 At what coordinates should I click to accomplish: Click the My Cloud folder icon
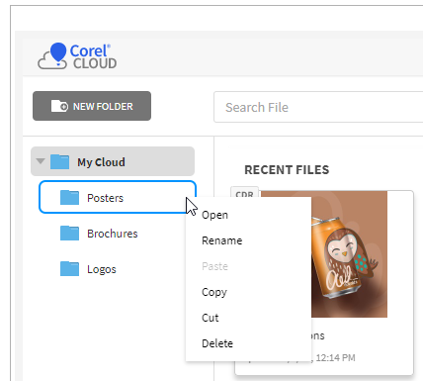tap(59, 161)
